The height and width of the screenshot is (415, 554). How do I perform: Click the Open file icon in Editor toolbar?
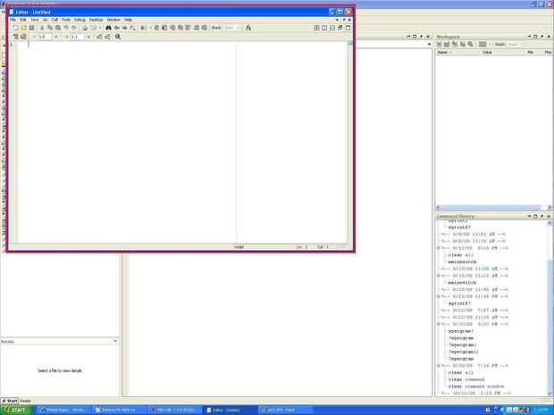[23, 28]
